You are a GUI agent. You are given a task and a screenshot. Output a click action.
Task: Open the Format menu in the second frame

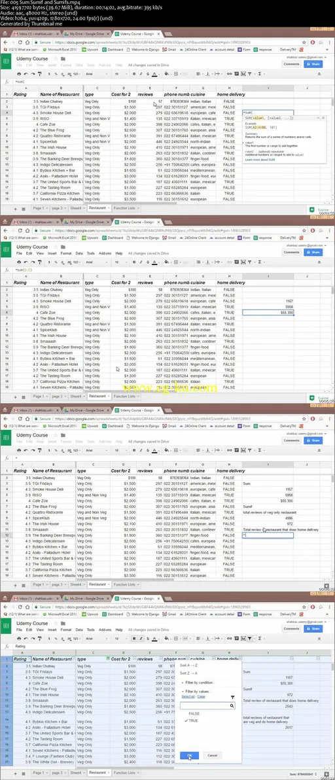pos(65,253)
